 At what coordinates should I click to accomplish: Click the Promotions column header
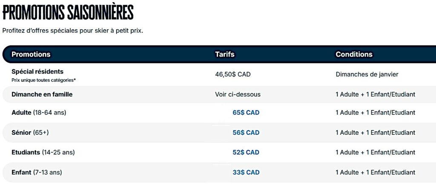click(x=31, y=54)
